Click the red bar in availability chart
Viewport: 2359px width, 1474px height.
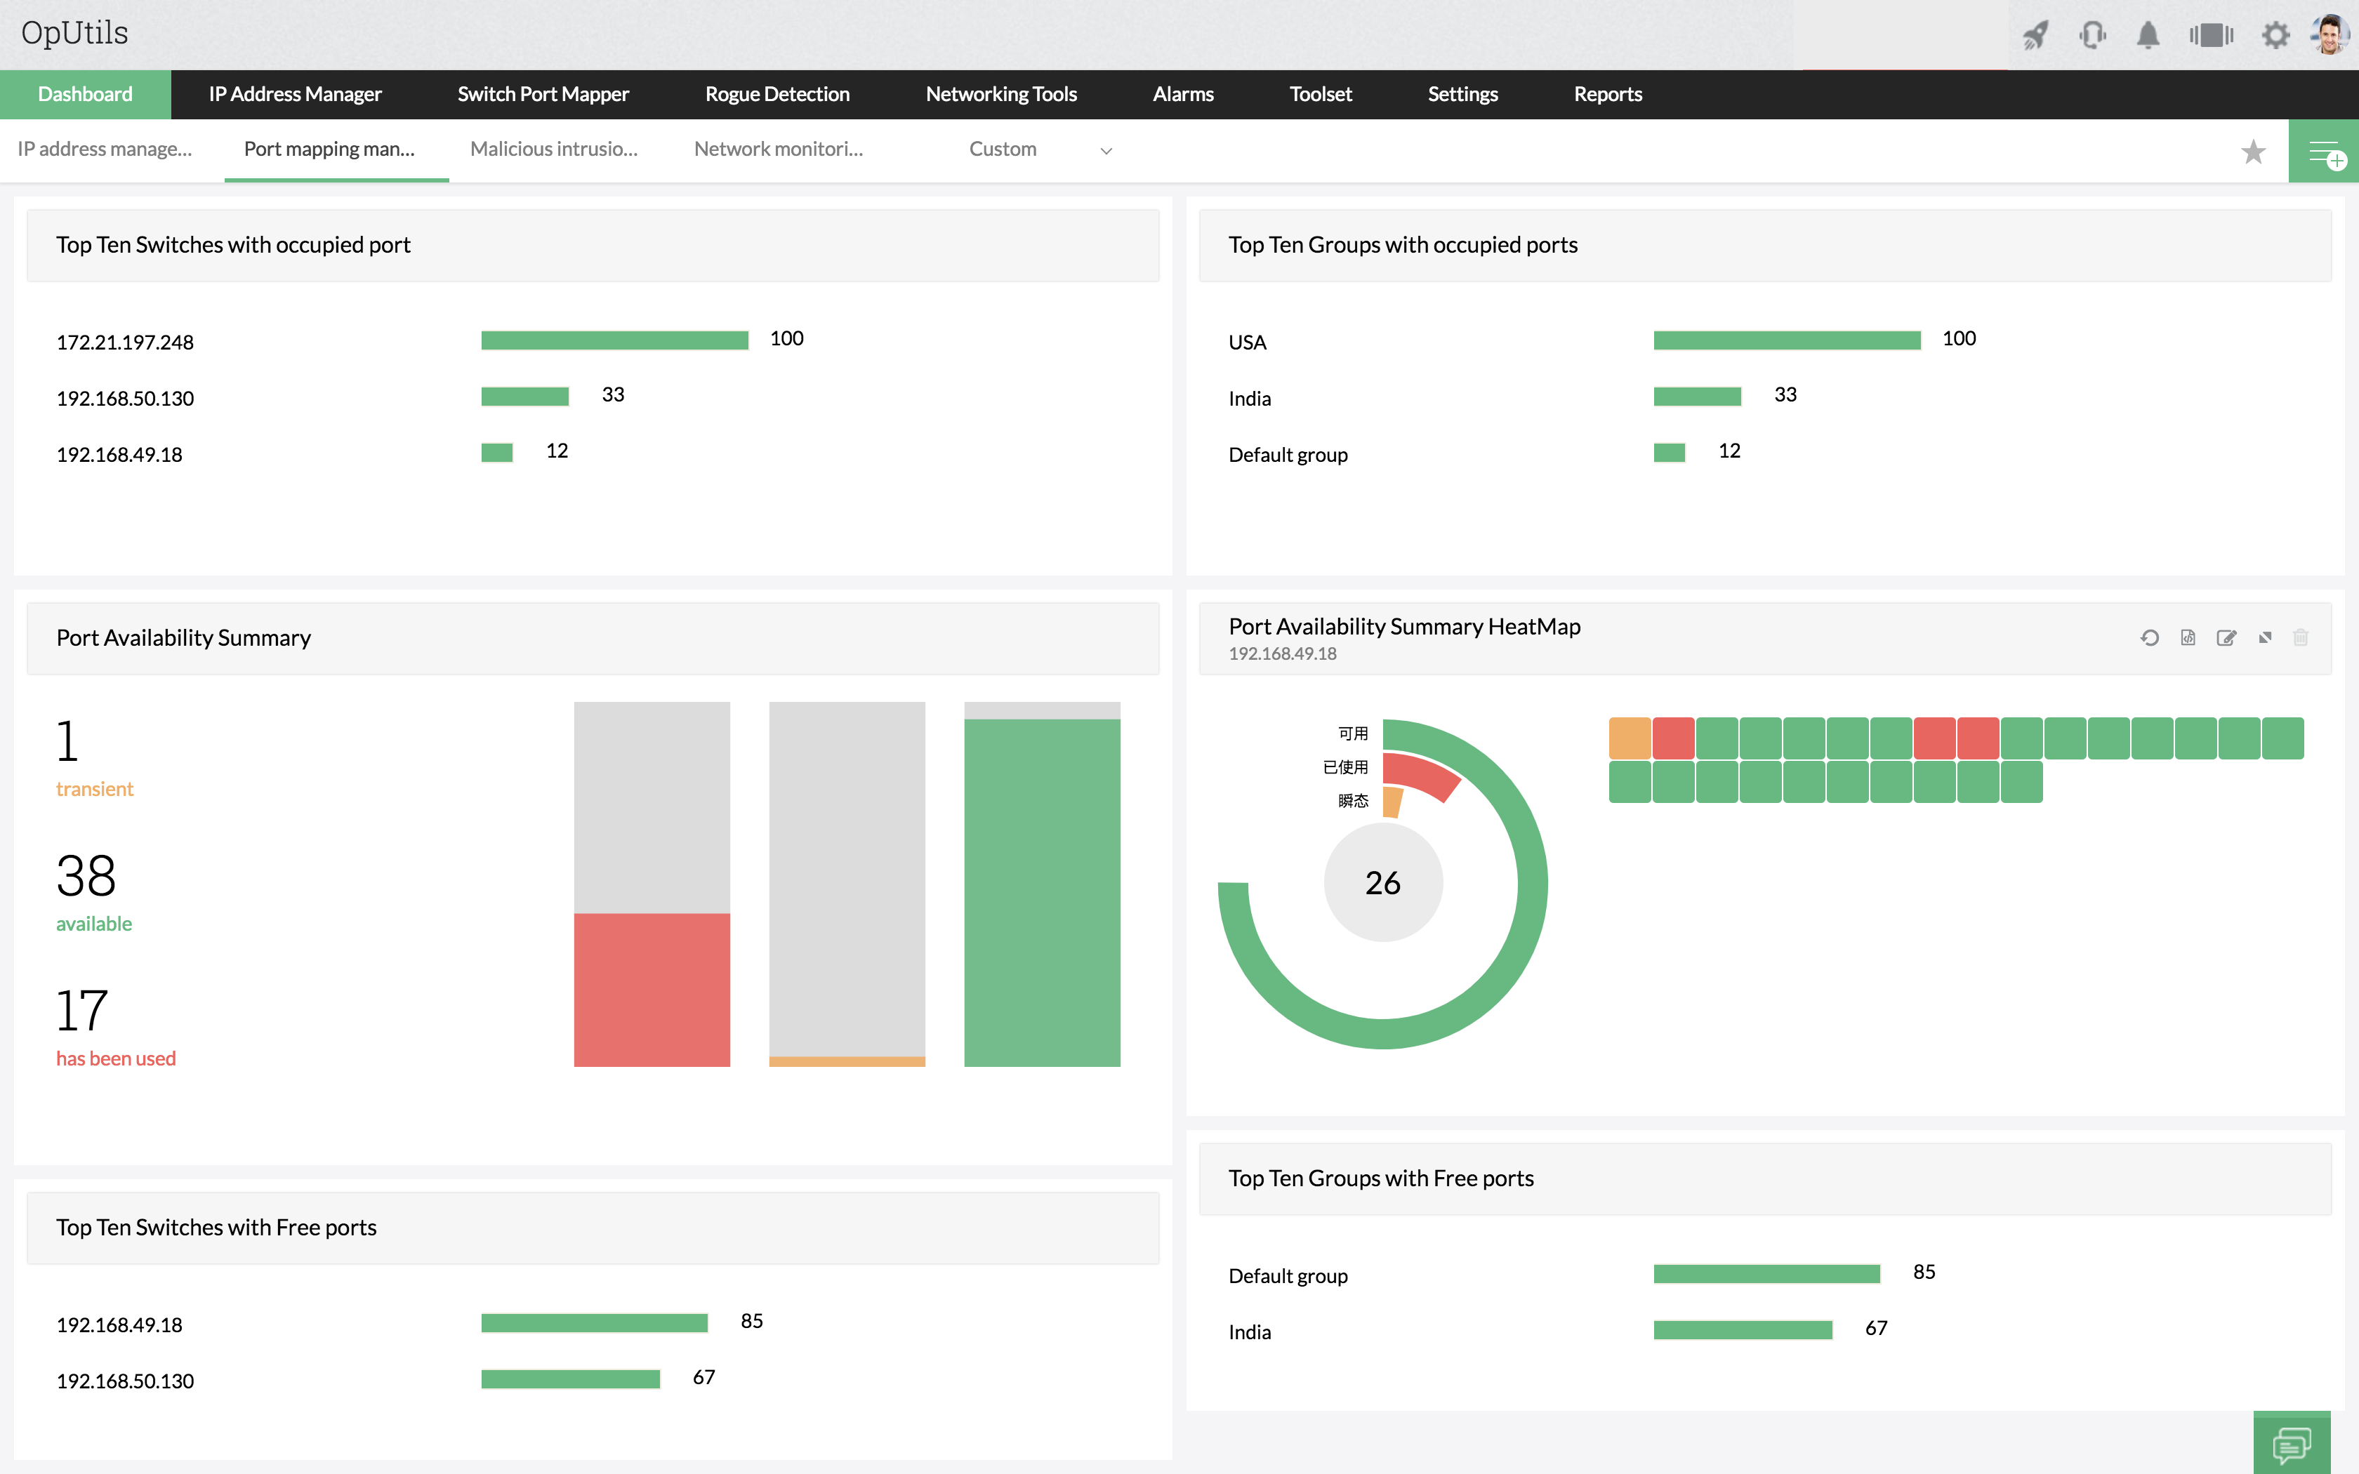(651, 988)
